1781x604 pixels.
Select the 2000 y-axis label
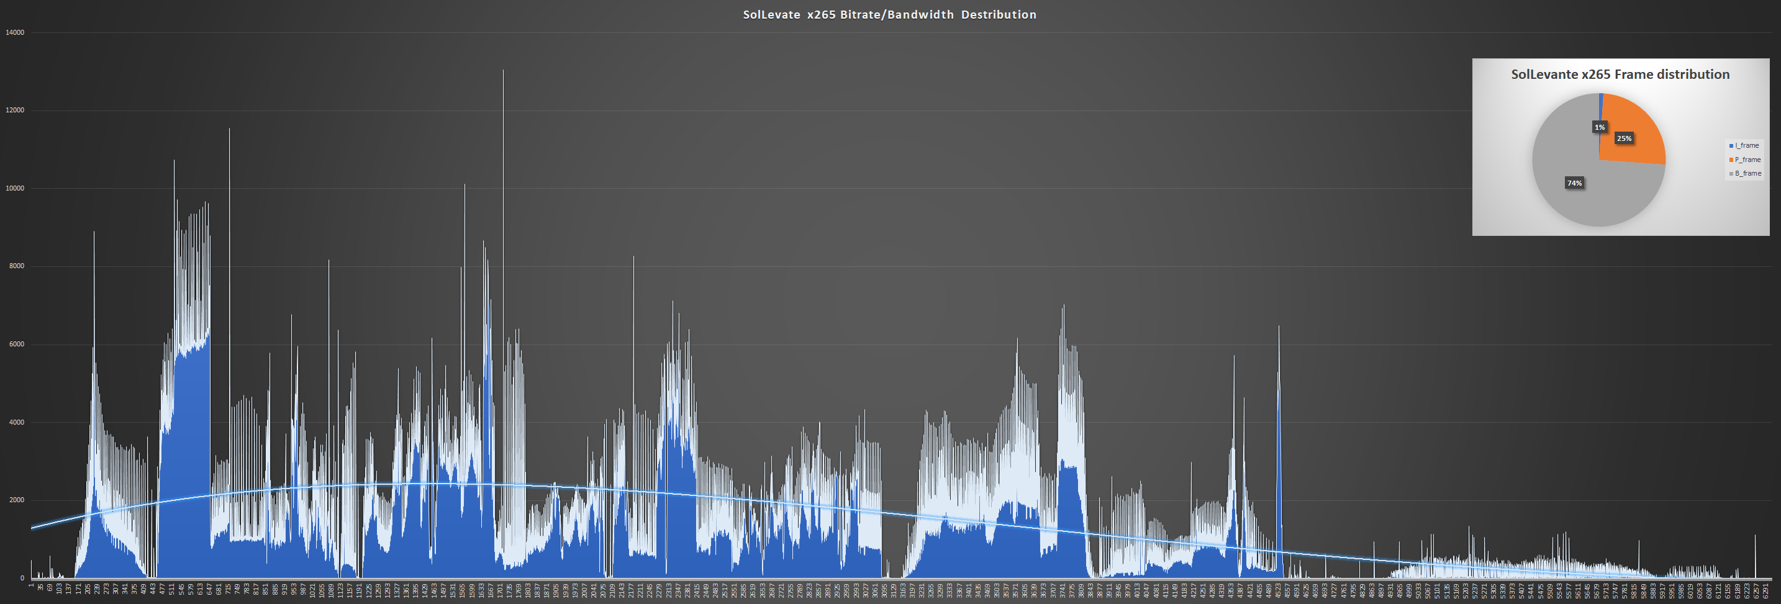coord(16,500)
